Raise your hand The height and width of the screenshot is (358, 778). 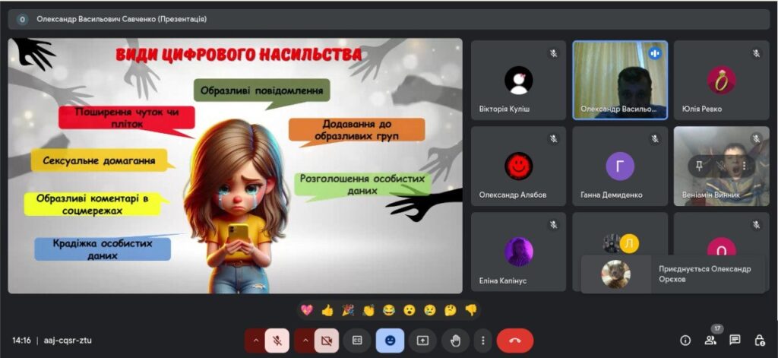click(456, 341)
